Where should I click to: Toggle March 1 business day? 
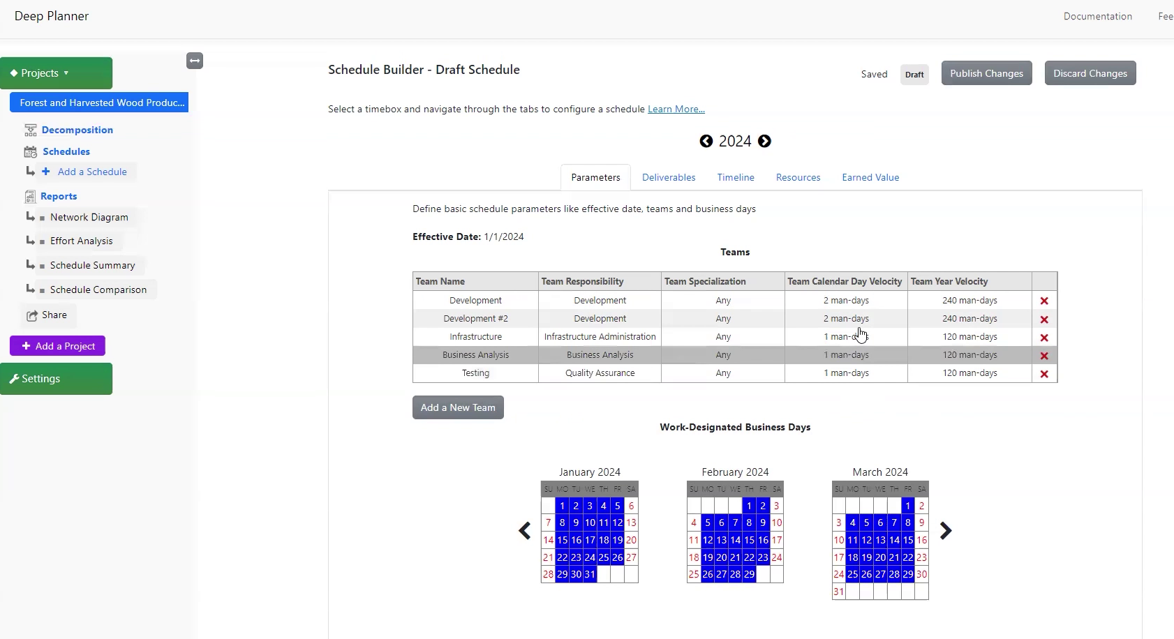(x=908, y=506)
